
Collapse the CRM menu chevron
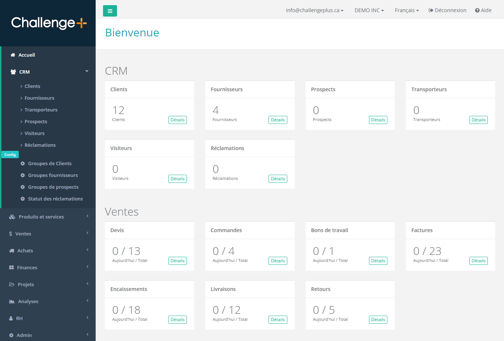87,71
